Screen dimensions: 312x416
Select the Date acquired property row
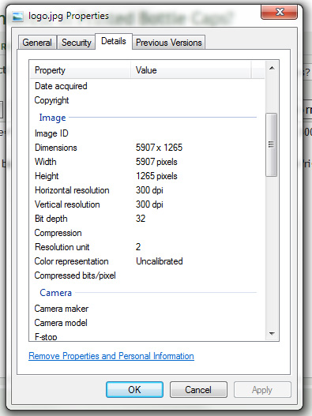click(x=148, y=86)
